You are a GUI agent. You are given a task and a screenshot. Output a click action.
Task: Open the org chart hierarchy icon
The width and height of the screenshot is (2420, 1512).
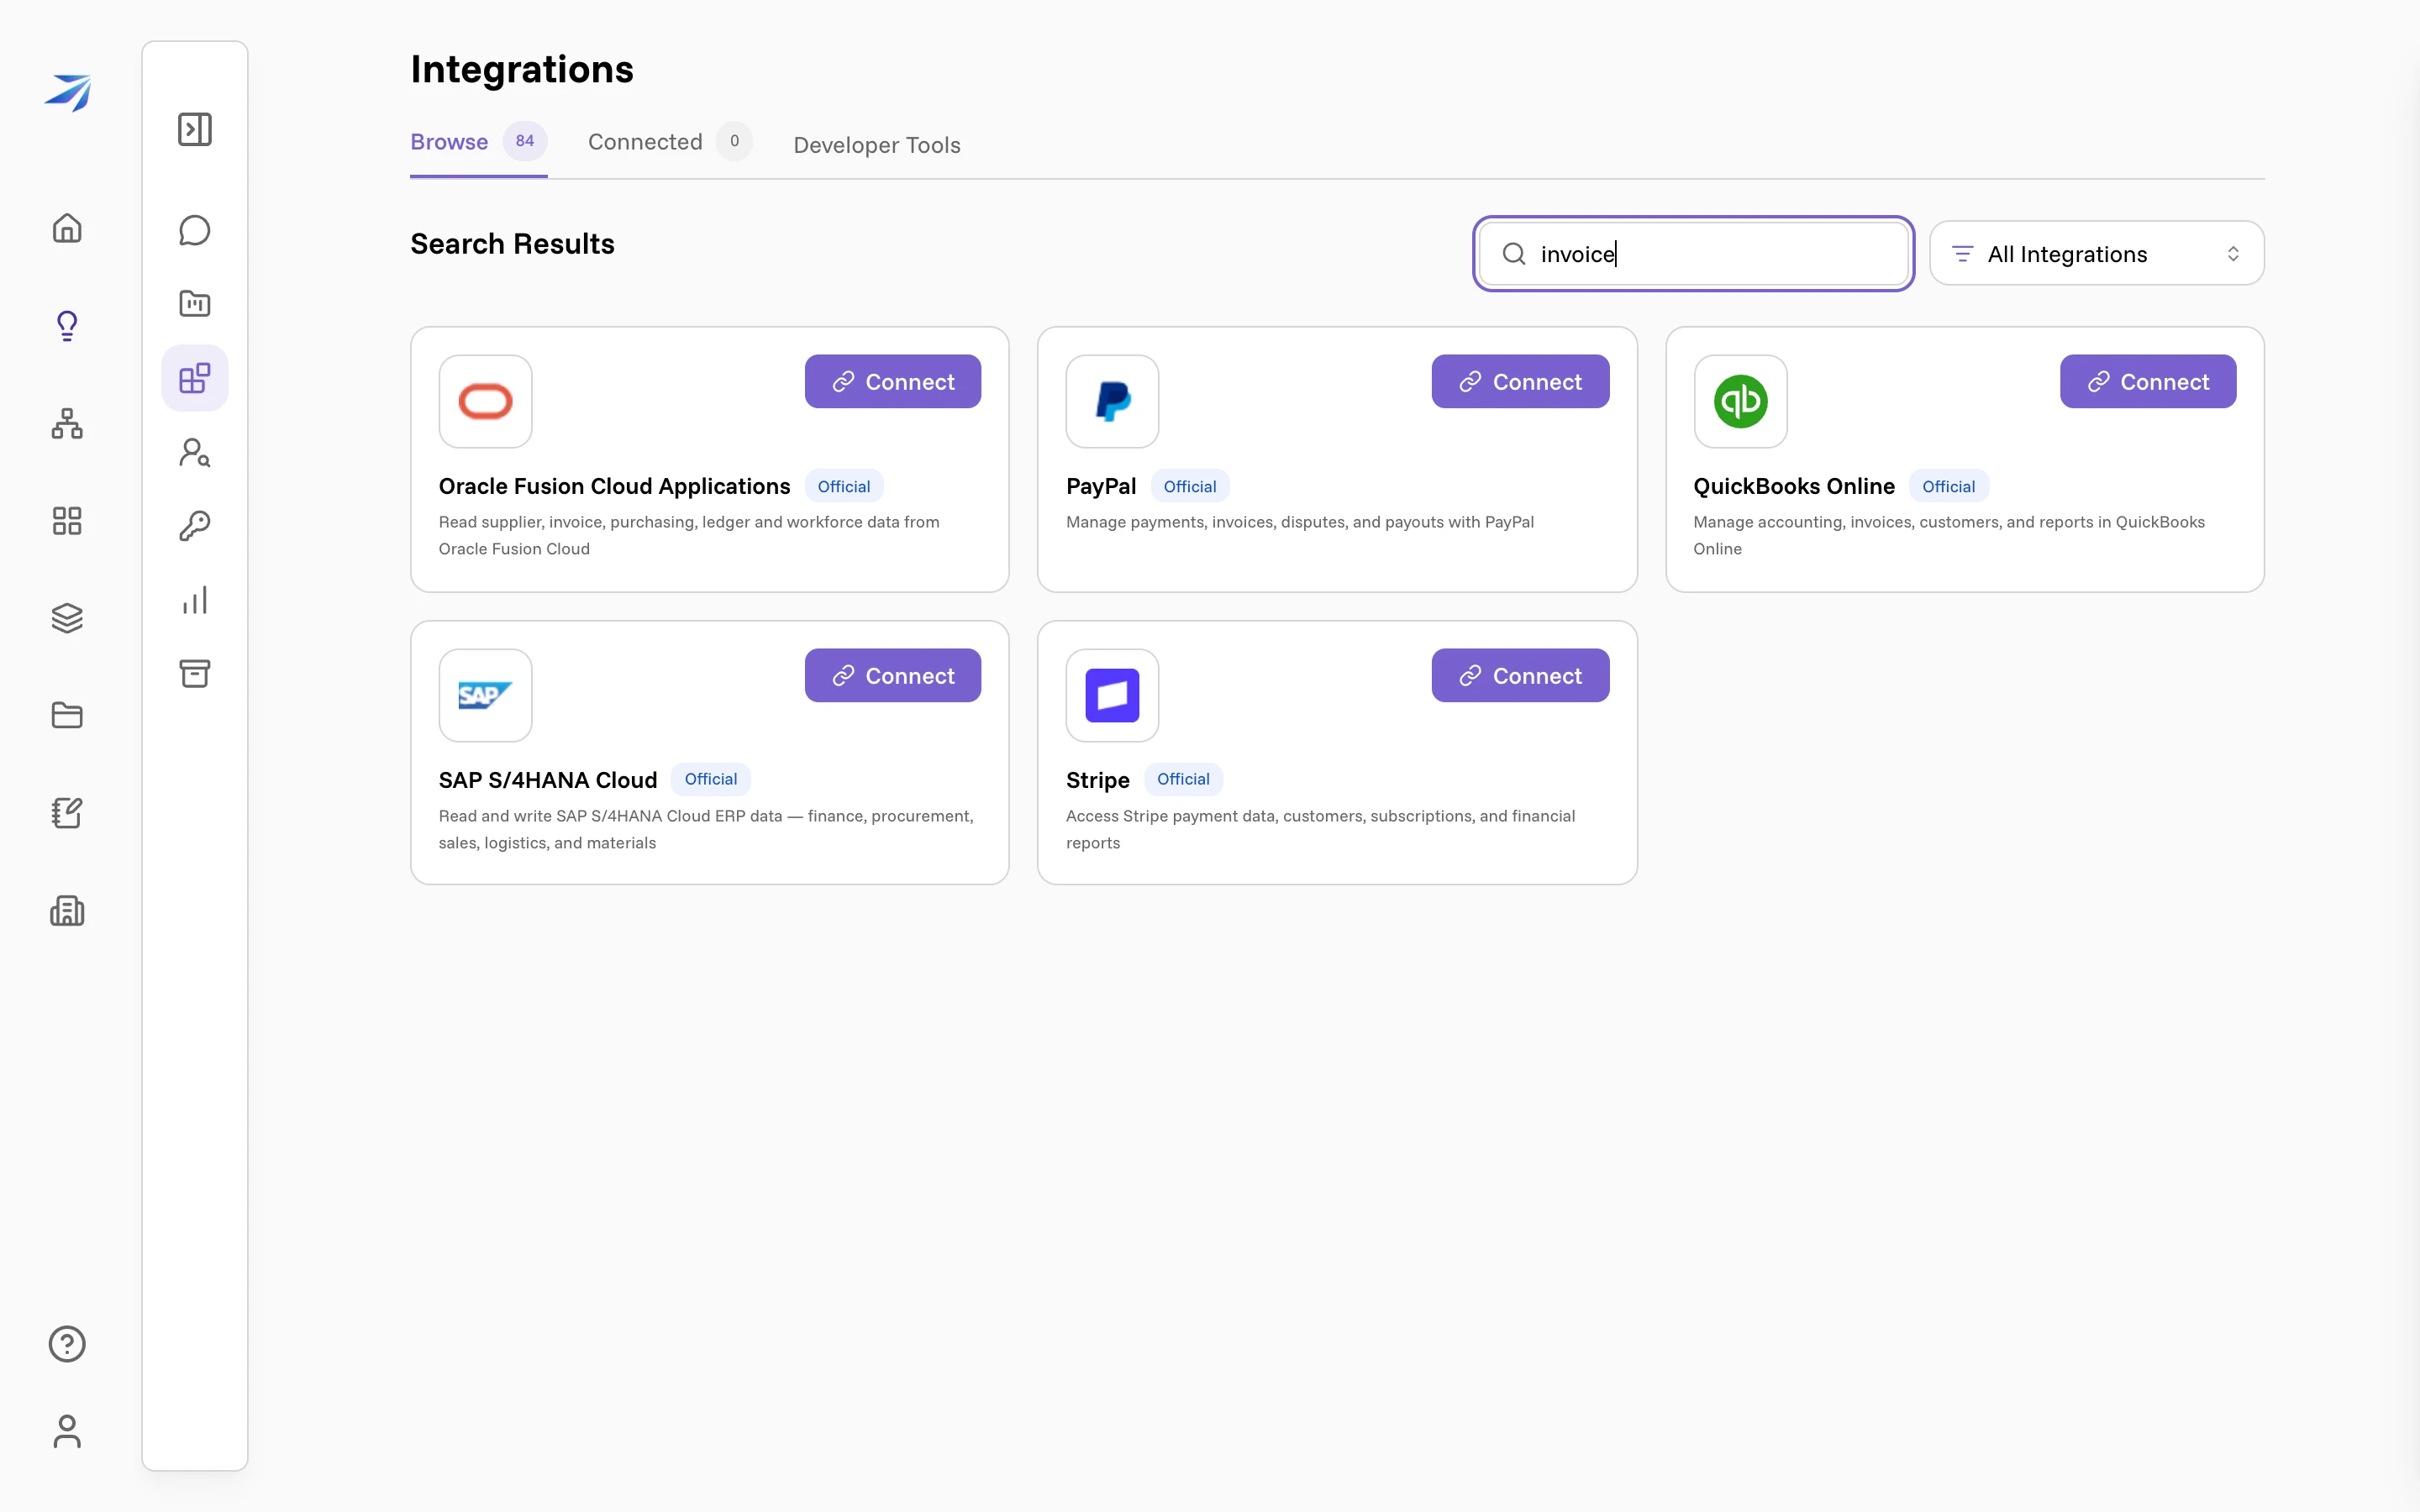(67, 423)
